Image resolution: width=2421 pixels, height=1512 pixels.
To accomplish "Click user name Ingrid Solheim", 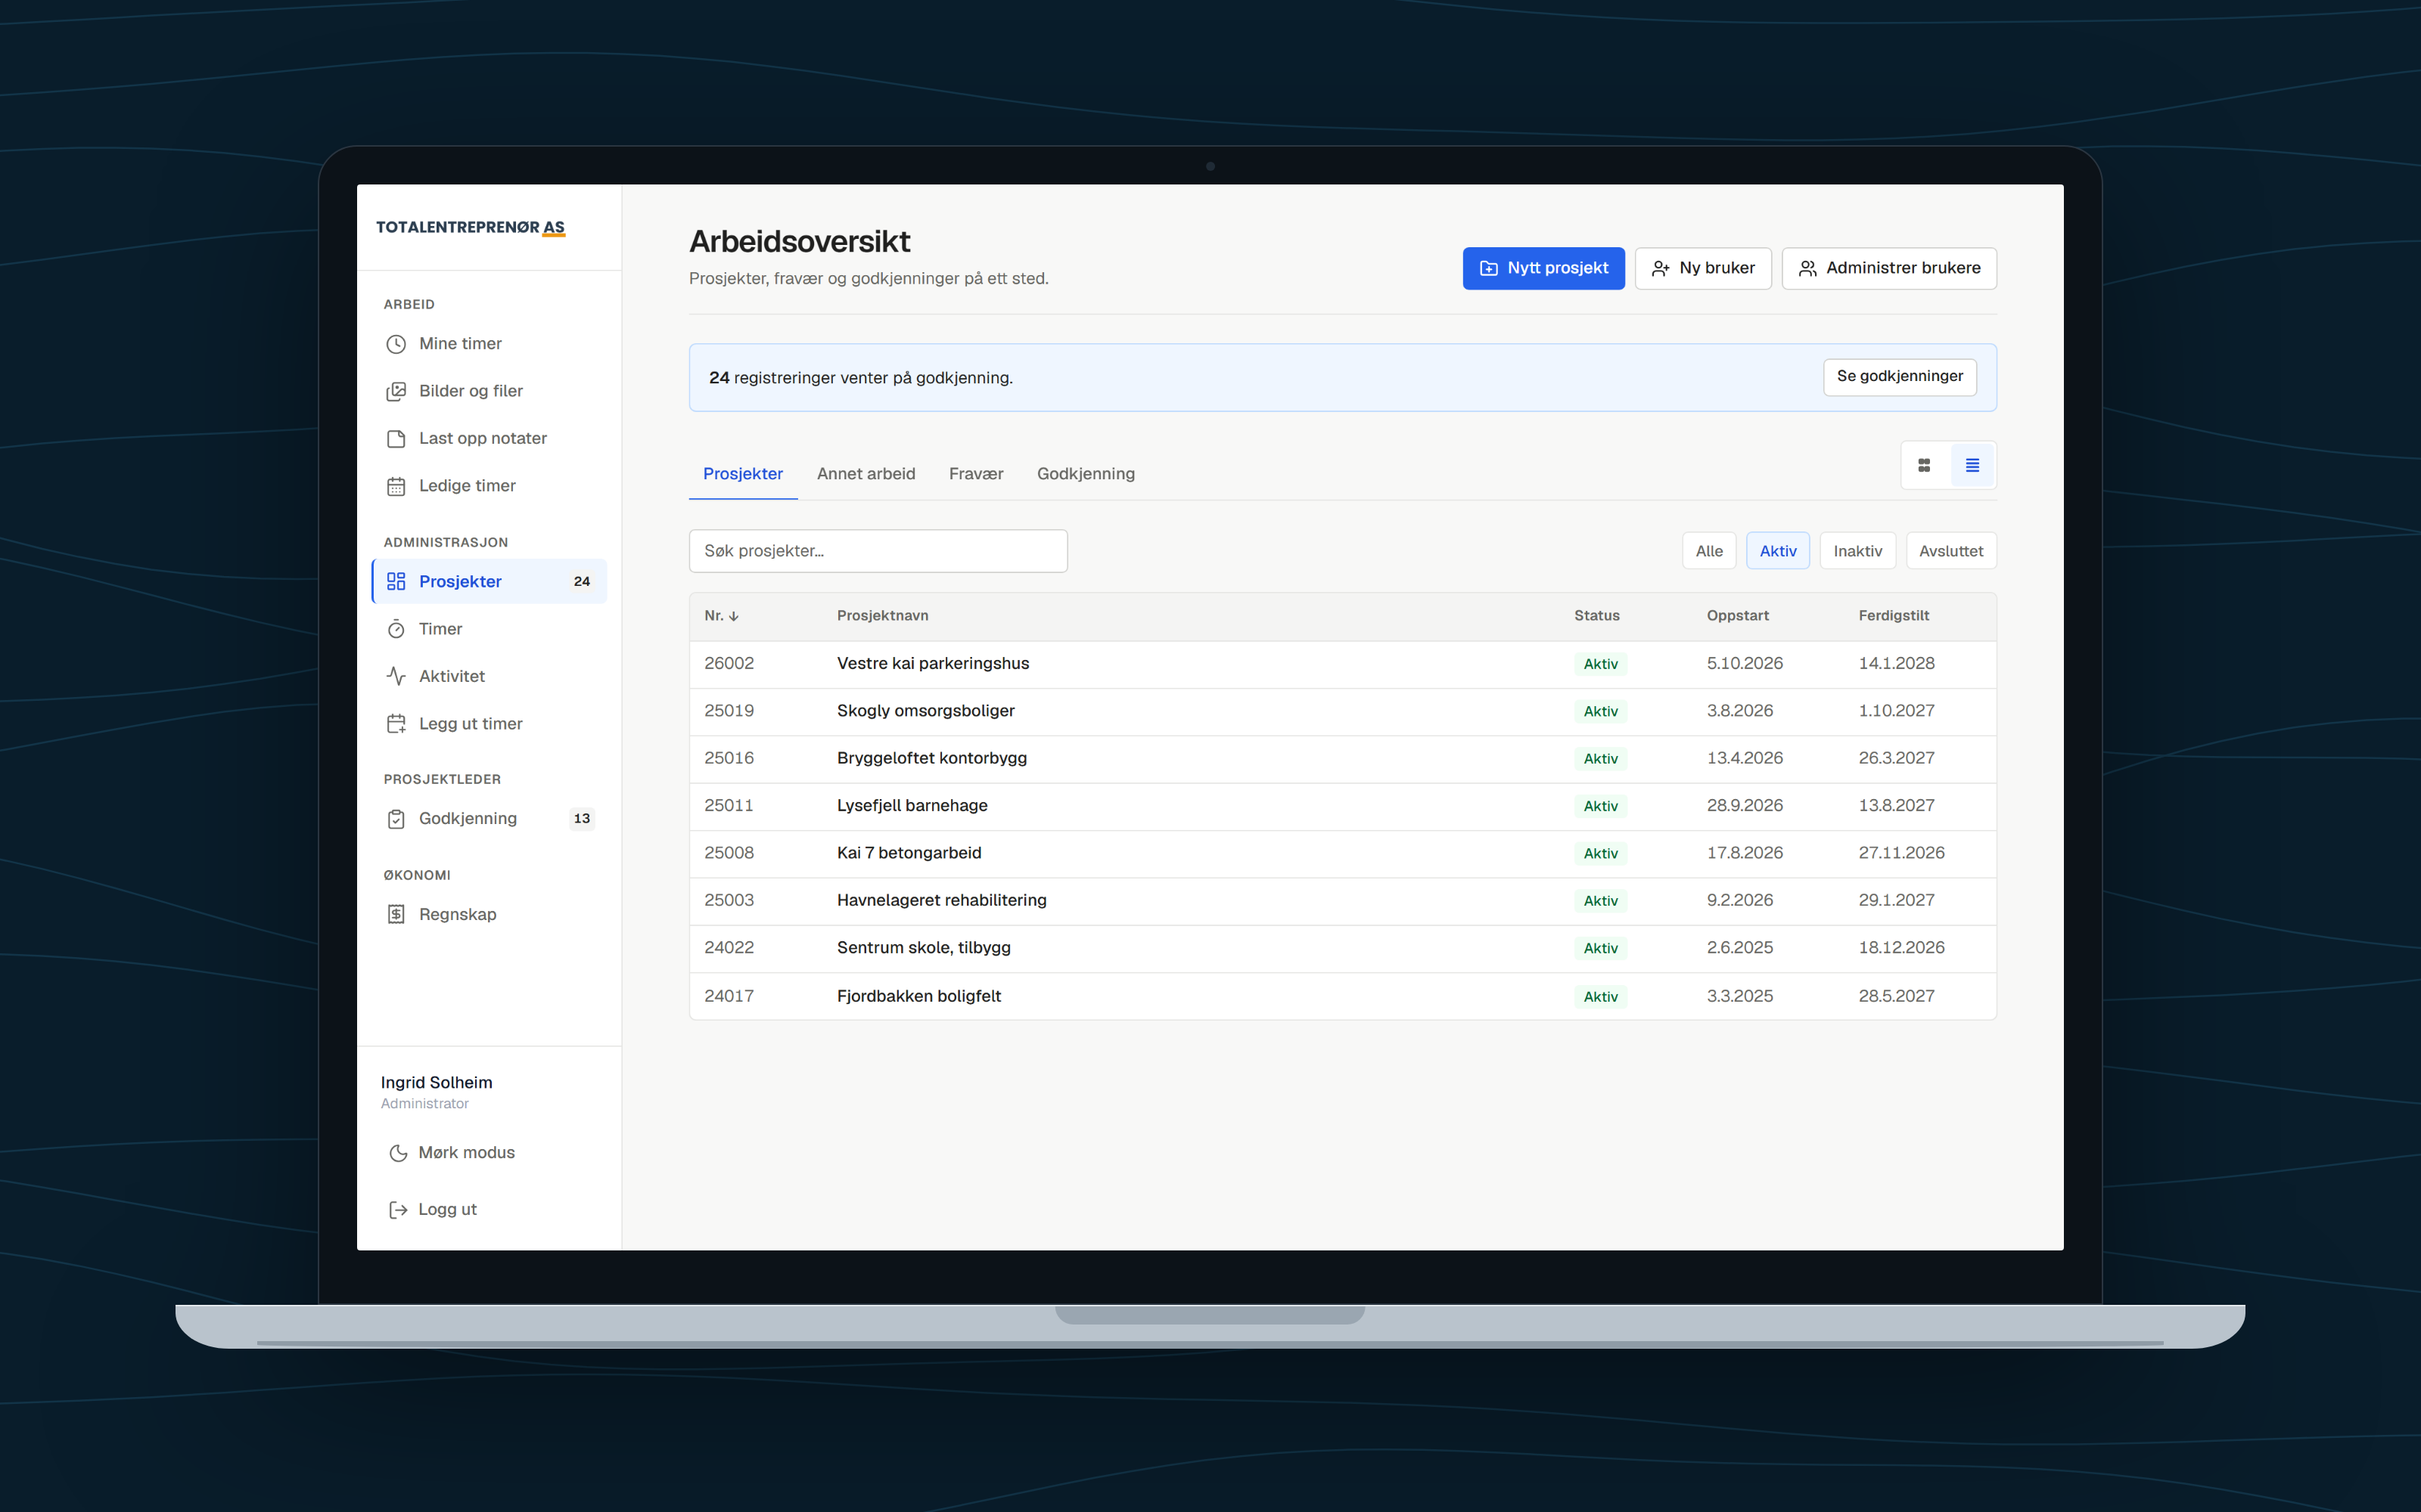I will point(437,1083).
